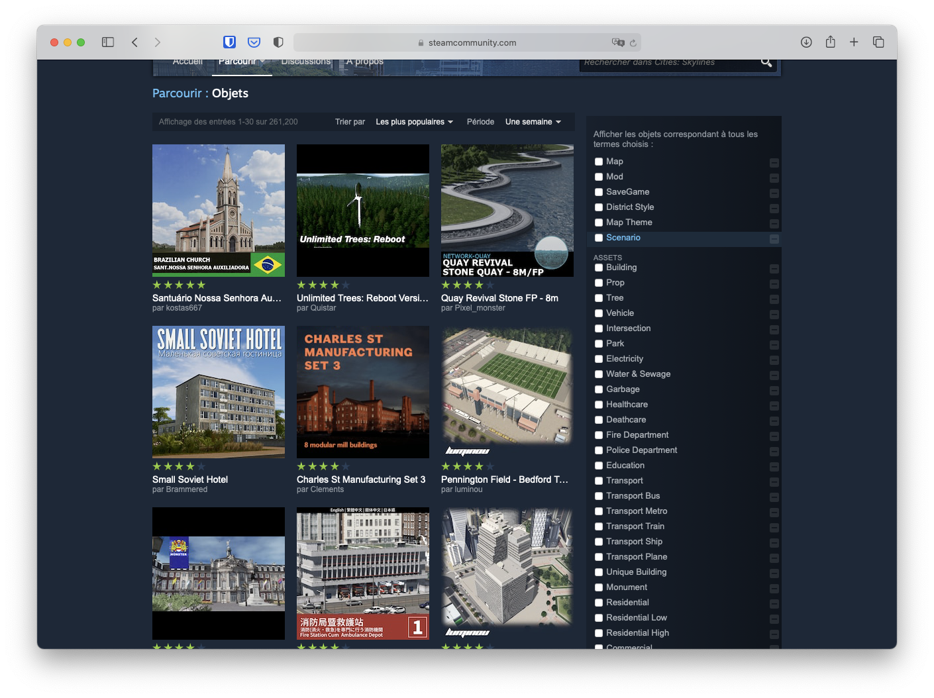Viewport: 934px width, 698px height.
Task: Exclude the Map tag with its minus icon
Action: point(774,163)
